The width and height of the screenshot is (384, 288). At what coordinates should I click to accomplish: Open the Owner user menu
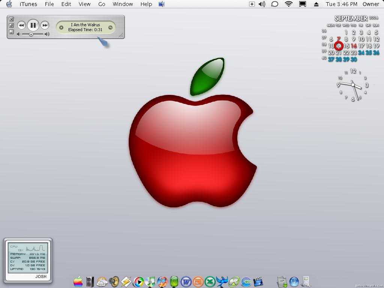point(370,4)
